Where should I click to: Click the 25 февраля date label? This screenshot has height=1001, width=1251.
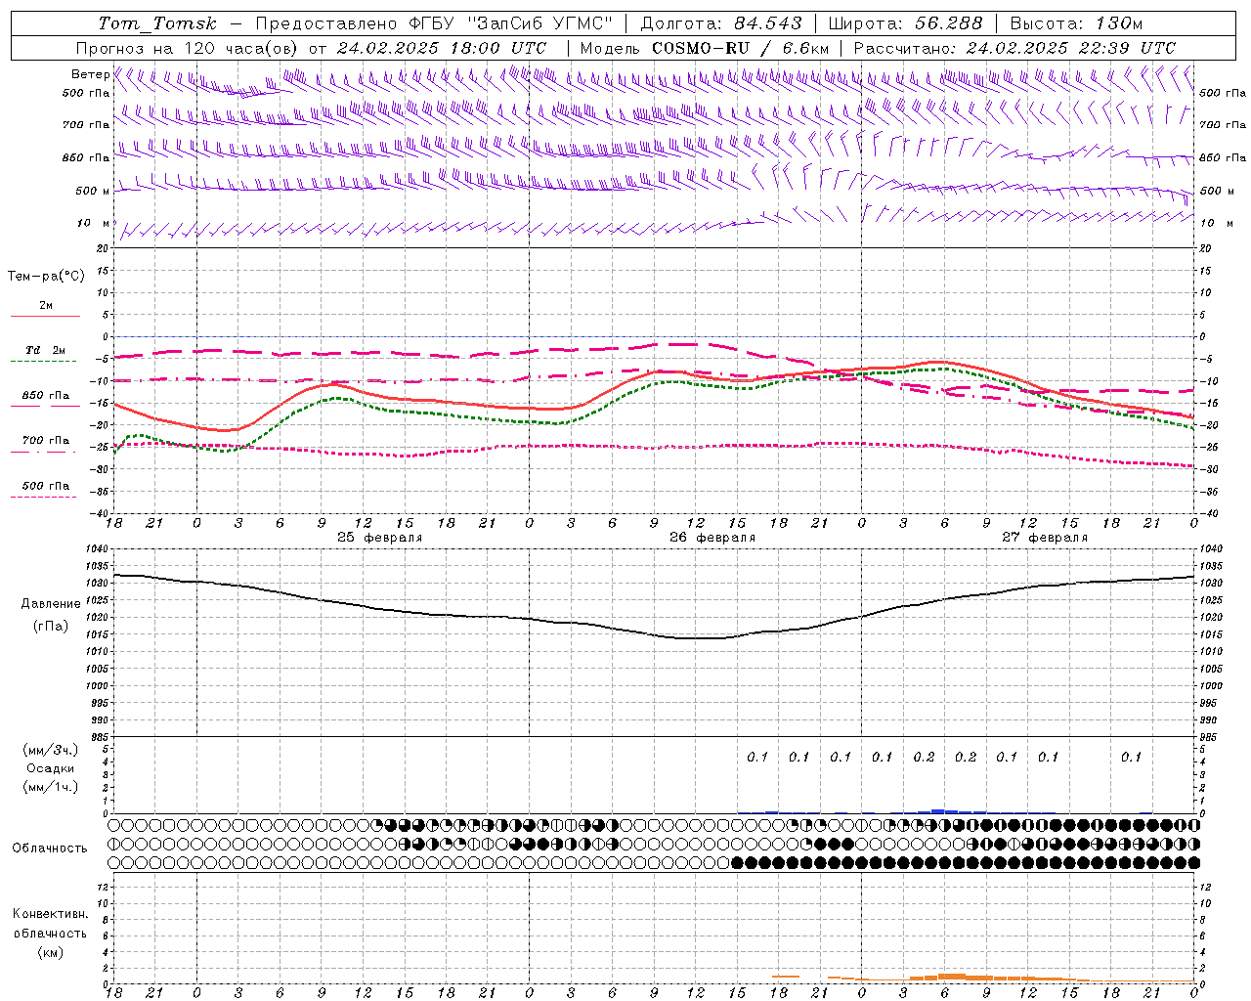click(x=380, y=538)
